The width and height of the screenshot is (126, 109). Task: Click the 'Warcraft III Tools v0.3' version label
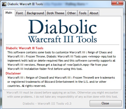47,104
